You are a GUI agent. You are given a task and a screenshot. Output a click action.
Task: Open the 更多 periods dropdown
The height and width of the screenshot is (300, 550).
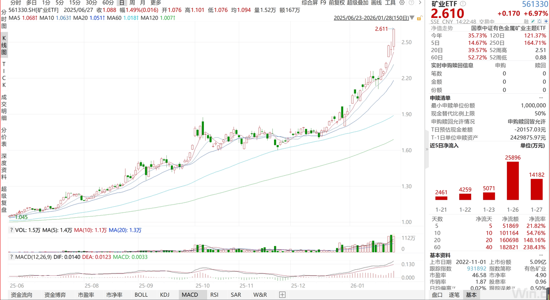coord(155,3)
